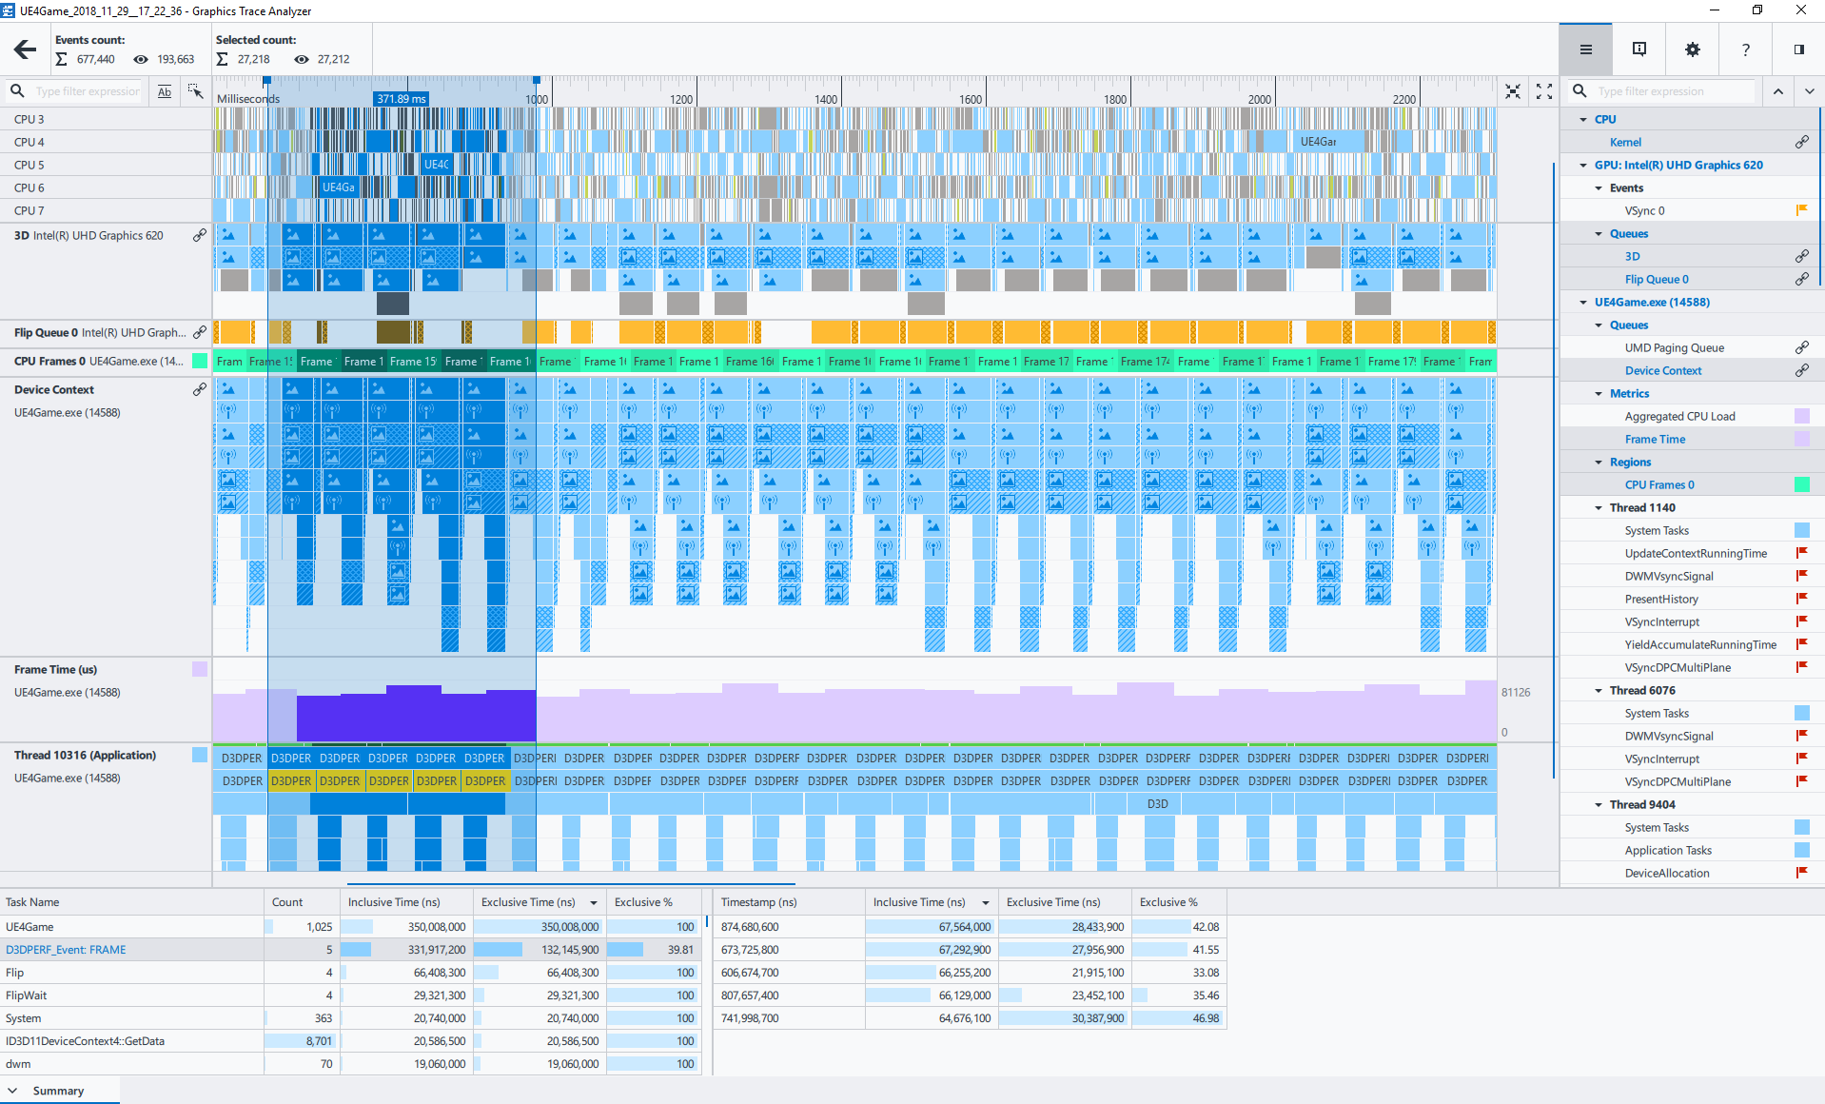Toggle the VSync 0 event flag marker
This screenshot has width=1825, height=1104.
(1802, 210)
